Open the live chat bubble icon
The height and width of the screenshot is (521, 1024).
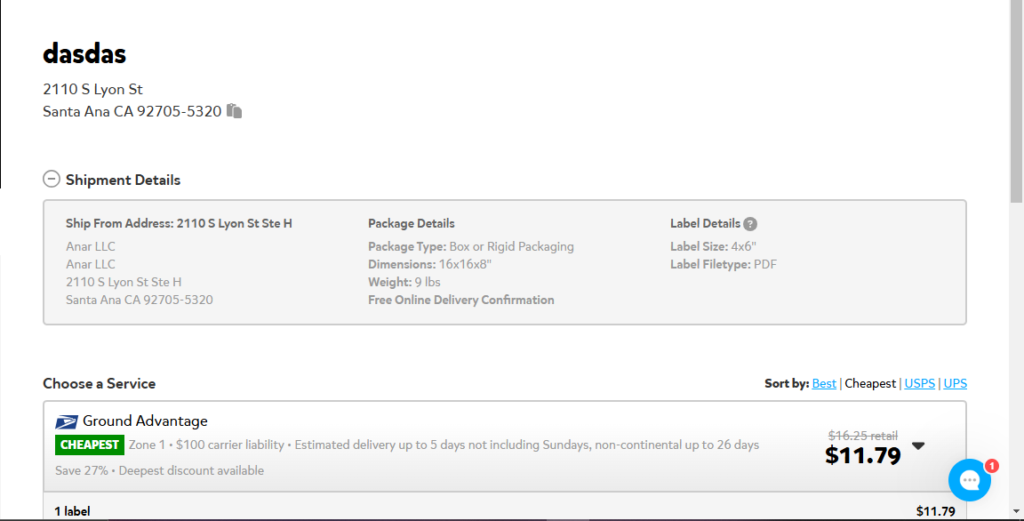(970, 480)
